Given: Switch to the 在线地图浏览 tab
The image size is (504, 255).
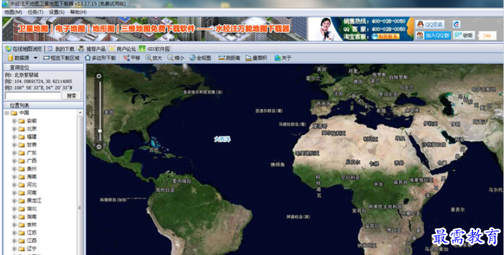Looking at the screenshot, I should point(24,49).
